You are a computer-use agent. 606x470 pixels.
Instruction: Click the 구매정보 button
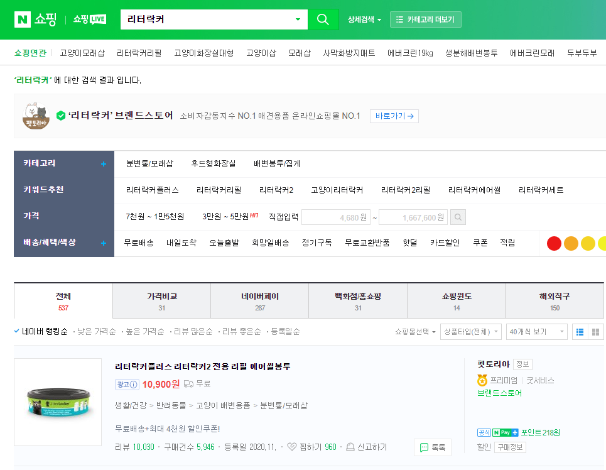coord(510,447)
